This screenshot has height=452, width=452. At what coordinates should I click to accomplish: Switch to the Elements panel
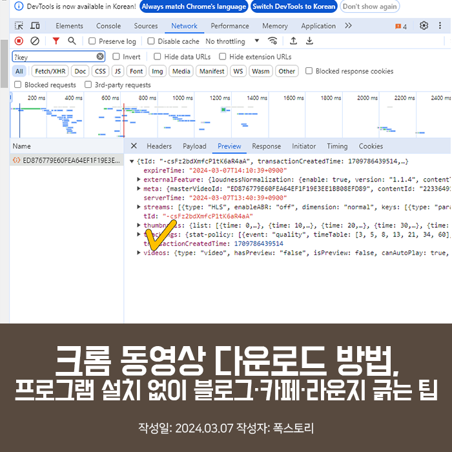tap(70, 26)
